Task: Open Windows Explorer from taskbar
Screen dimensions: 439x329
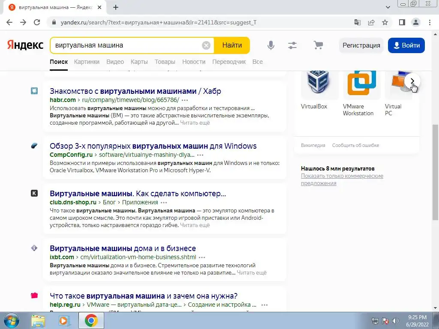Action: pos(38,320)
